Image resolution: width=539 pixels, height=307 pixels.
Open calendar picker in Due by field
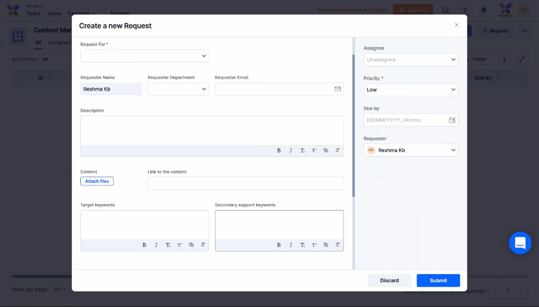coord(452,120)
